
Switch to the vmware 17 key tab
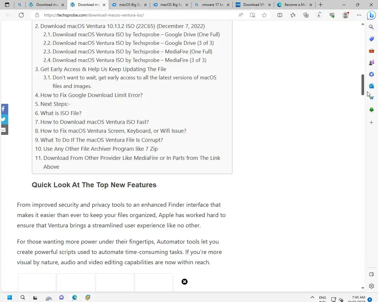[x=212, y=5]
